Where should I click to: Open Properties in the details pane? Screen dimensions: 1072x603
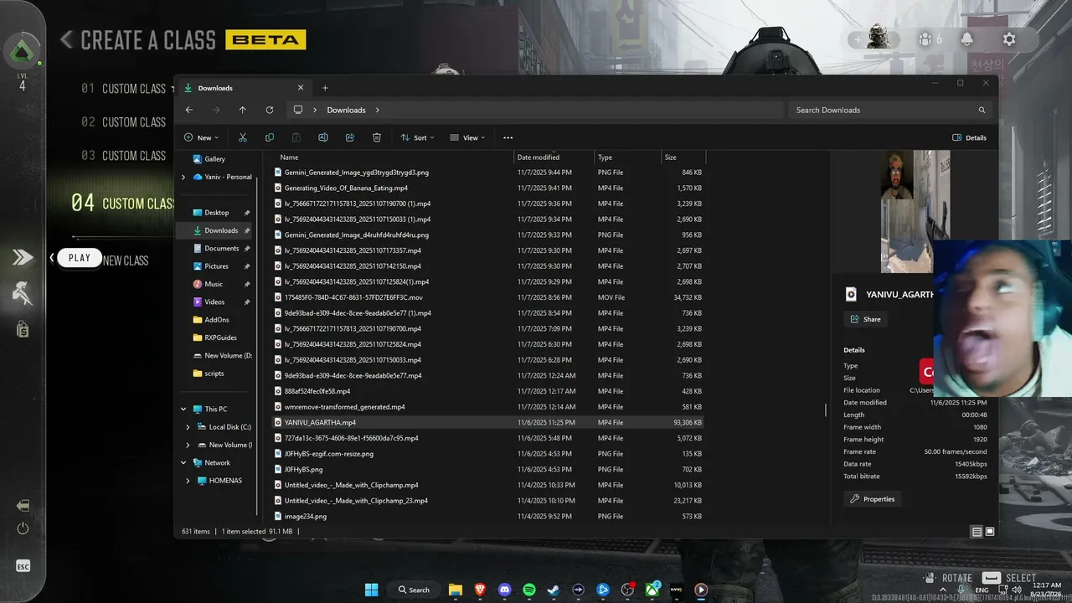872,499
